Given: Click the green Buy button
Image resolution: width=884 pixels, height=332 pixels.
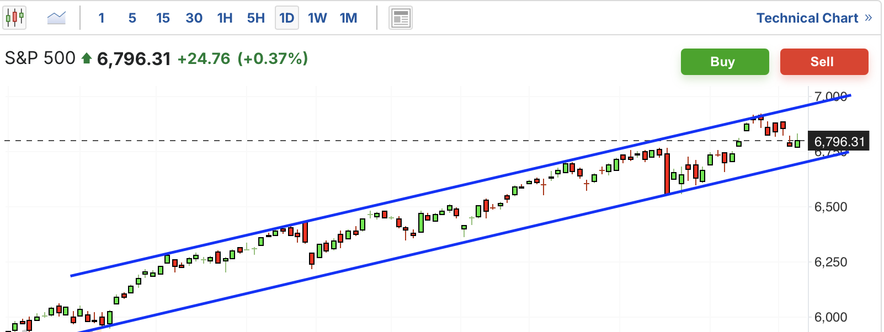Looking at the screenshot, I should pos(725,62).
